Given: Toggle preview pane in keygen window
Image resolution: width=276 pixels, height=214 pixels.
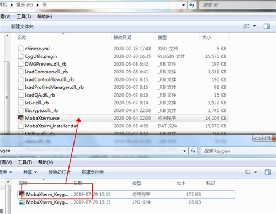Looking at the screenshot, I should (268, 172).
